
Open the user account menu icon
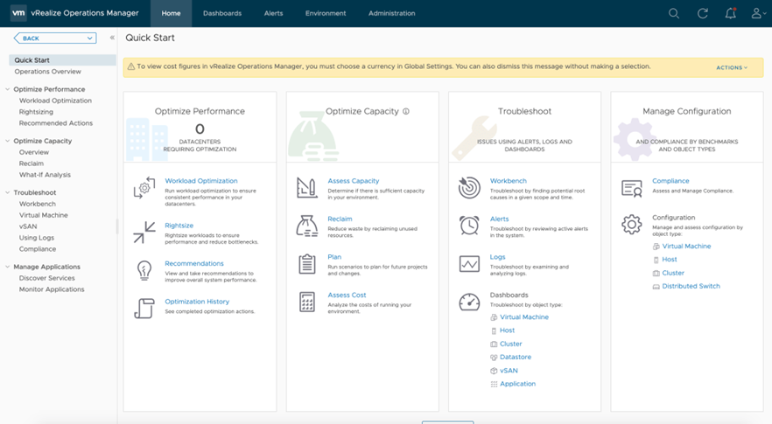[758, 13]
